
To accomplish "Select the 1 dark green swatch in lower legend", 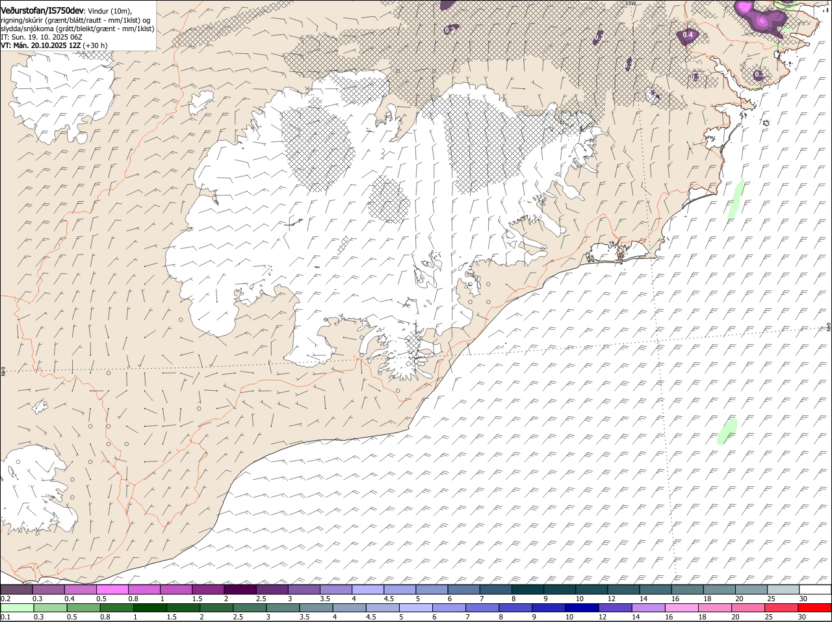I will 149,608.
